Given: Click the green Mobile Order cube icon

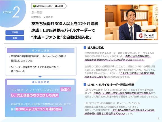Looking at the screenshot, I should [x=34, y=6].
